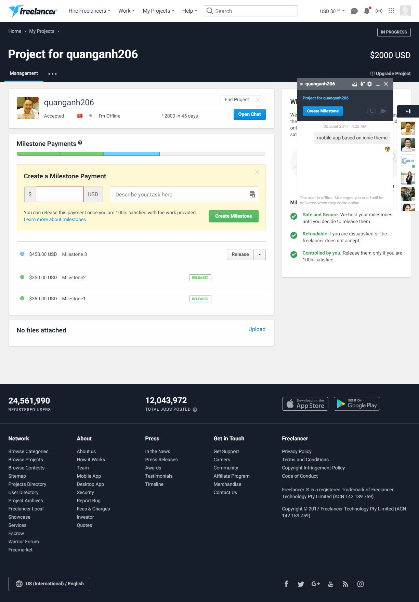Image resolution: width=419 pixels, height=602 pixels.
Task: Open Learn more about milestones link
Action: pyautogui.click(x=55, y=219)
